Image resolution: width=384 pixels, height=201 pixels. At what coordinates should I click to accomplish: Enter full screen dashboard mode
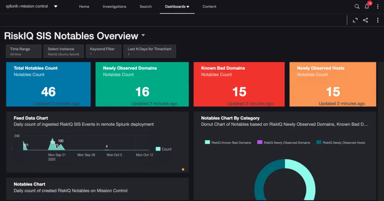[x=355, y=20]
